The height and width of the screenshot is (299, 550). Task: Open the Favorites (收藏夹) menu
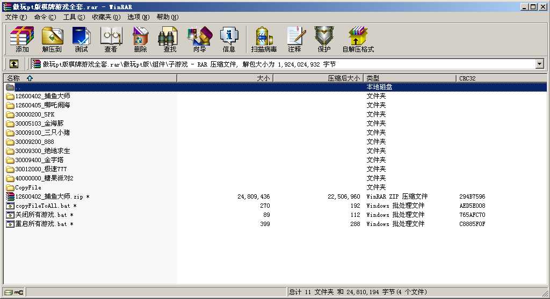(x=106, y=17)
